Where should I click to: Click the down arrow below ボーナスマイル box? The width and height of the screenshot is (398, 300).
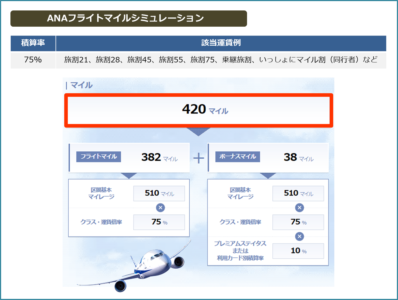pyautogui.click(x=268, y=176)
